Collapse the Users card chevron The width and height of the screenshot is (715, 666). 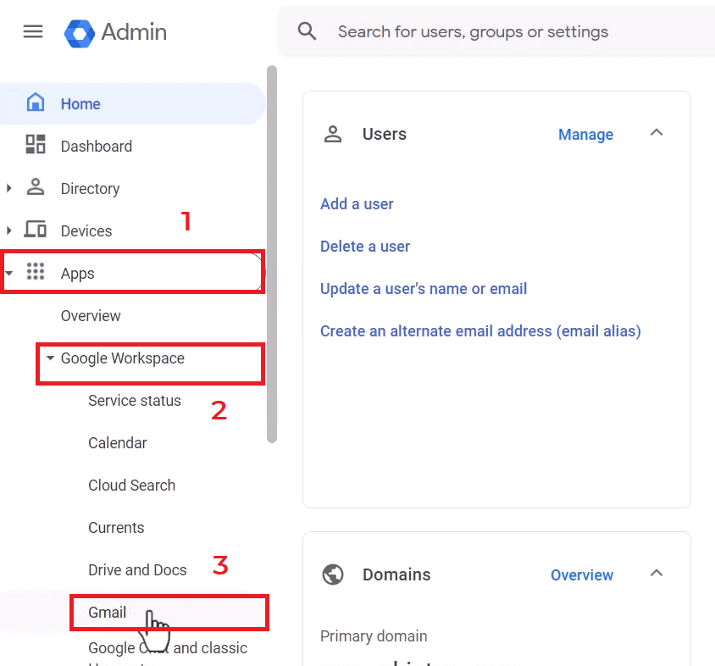[657, 133]
